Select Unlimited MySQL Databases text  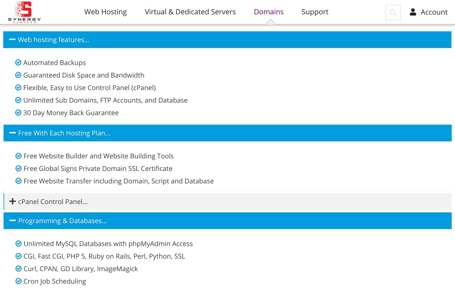pos(108,244)
